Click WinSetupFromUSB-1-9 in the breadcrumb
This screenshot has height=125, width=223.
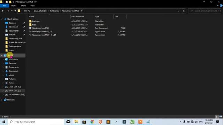coord(72,11)
